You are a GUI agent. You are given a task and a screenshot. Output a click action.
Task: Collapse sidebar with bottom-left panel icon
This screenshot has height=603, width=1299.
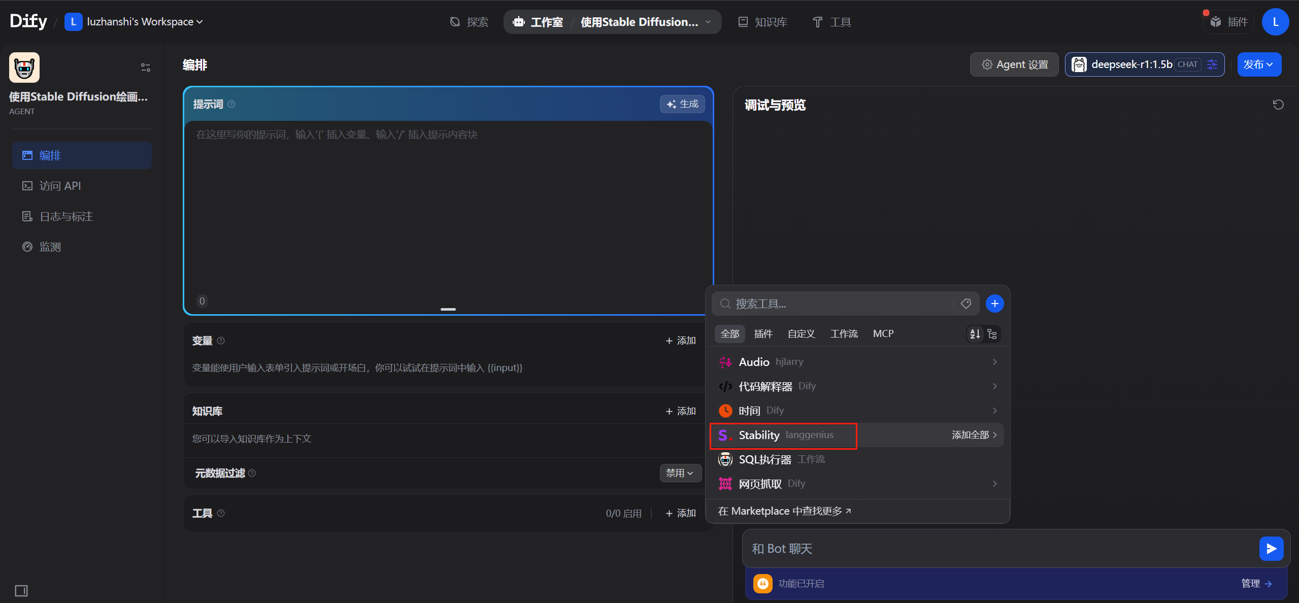pyautogui.click(x=21, y=590)
